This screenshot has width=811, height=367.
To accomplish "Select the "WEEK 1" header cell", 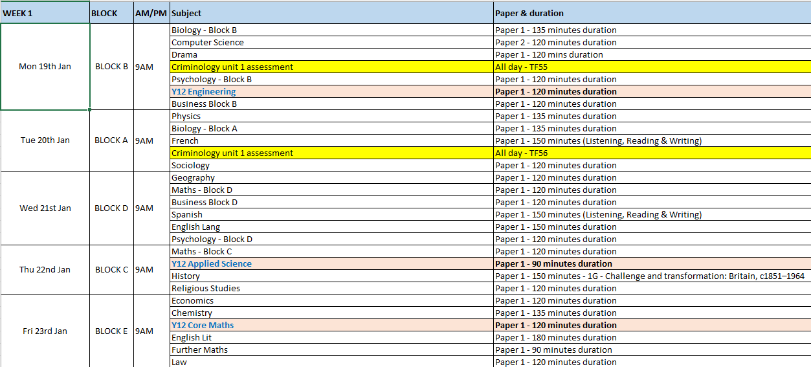I will pyautogui.click(x=45, y=13).
